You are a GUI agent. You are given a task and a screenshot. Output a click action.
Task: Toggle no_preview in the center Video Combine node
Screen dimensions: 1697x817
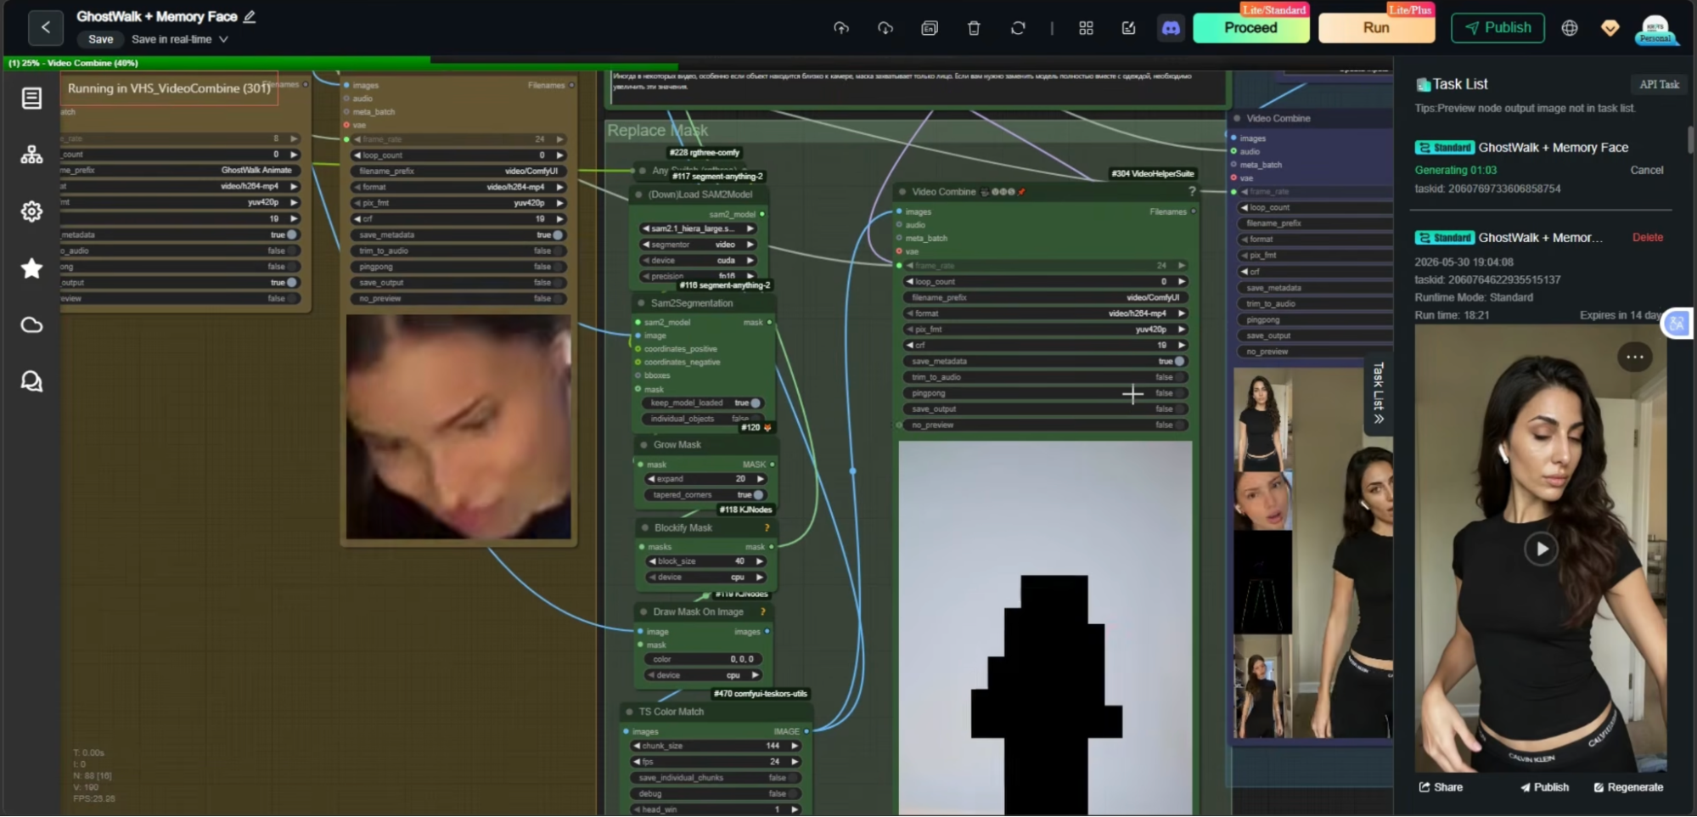point(1179,425)
